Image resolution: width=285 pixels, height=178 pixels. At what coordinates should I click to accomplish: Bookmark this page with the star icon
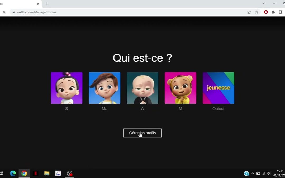[x=257, y=12]
